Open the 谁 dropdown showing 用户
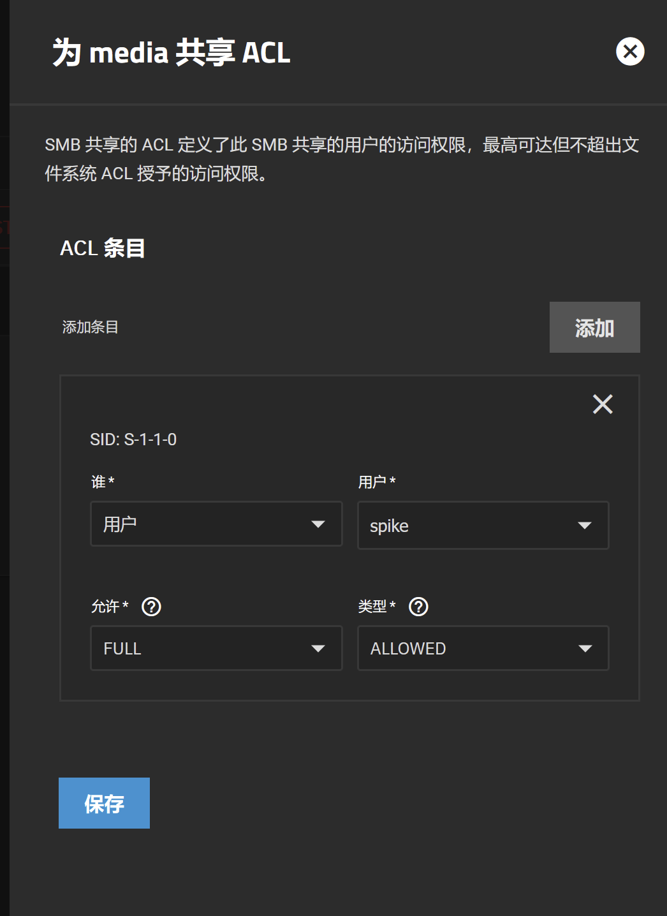This screenshot has width=667, height=916. pyautogui.click(x=216, y=524)
